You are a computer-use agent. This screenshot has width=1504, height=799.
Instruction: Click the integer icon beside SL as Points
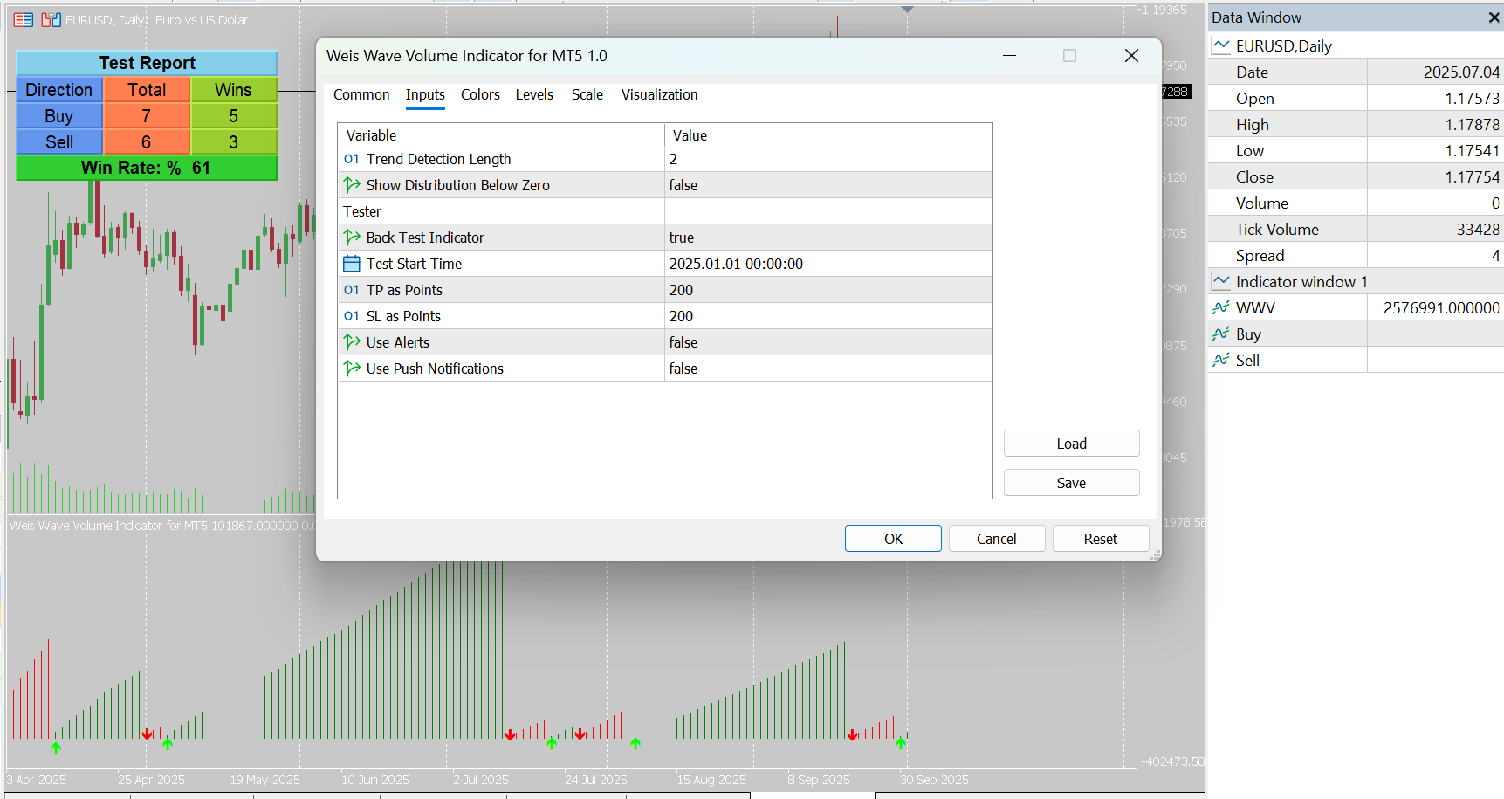pyautogui.click(x=352, y=316)
